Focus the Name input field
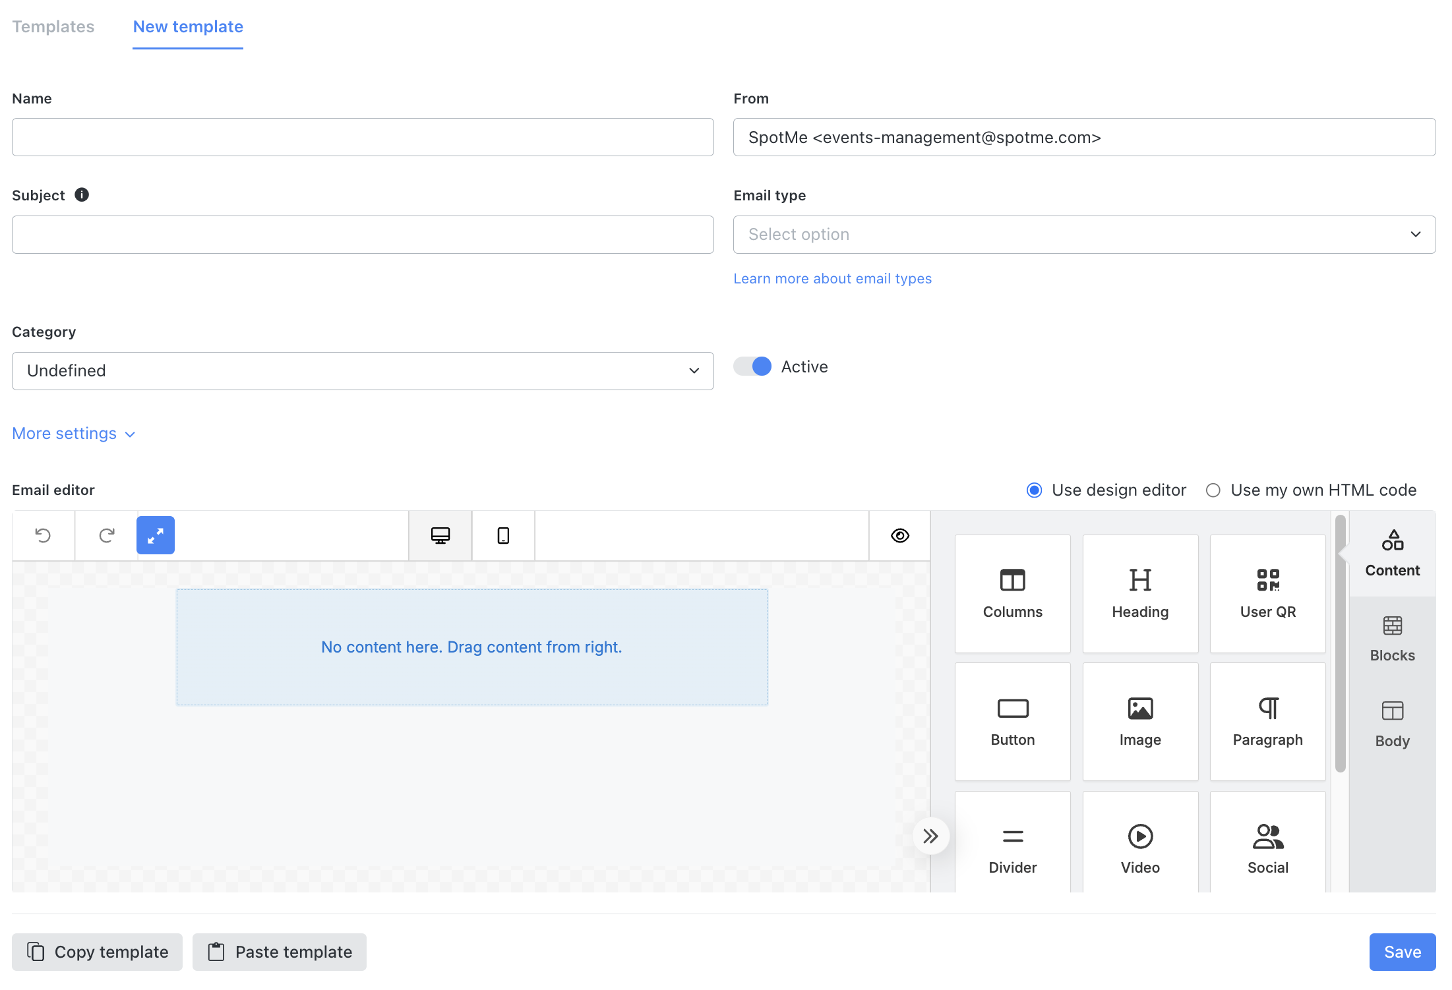The height and width of the screenshot is (990, 1452). (x=363, y=137)
